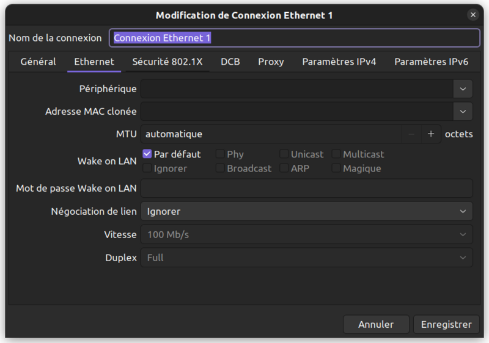The height and width of the screenshot is (343, 489).
Task: Click the Nom de la connexion field
Action: pos(294,38)
